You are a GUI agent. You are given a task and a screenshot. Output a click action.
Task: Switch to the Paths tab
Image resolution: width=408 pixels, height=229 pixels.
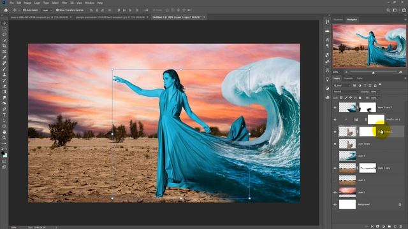pos(360,78)
